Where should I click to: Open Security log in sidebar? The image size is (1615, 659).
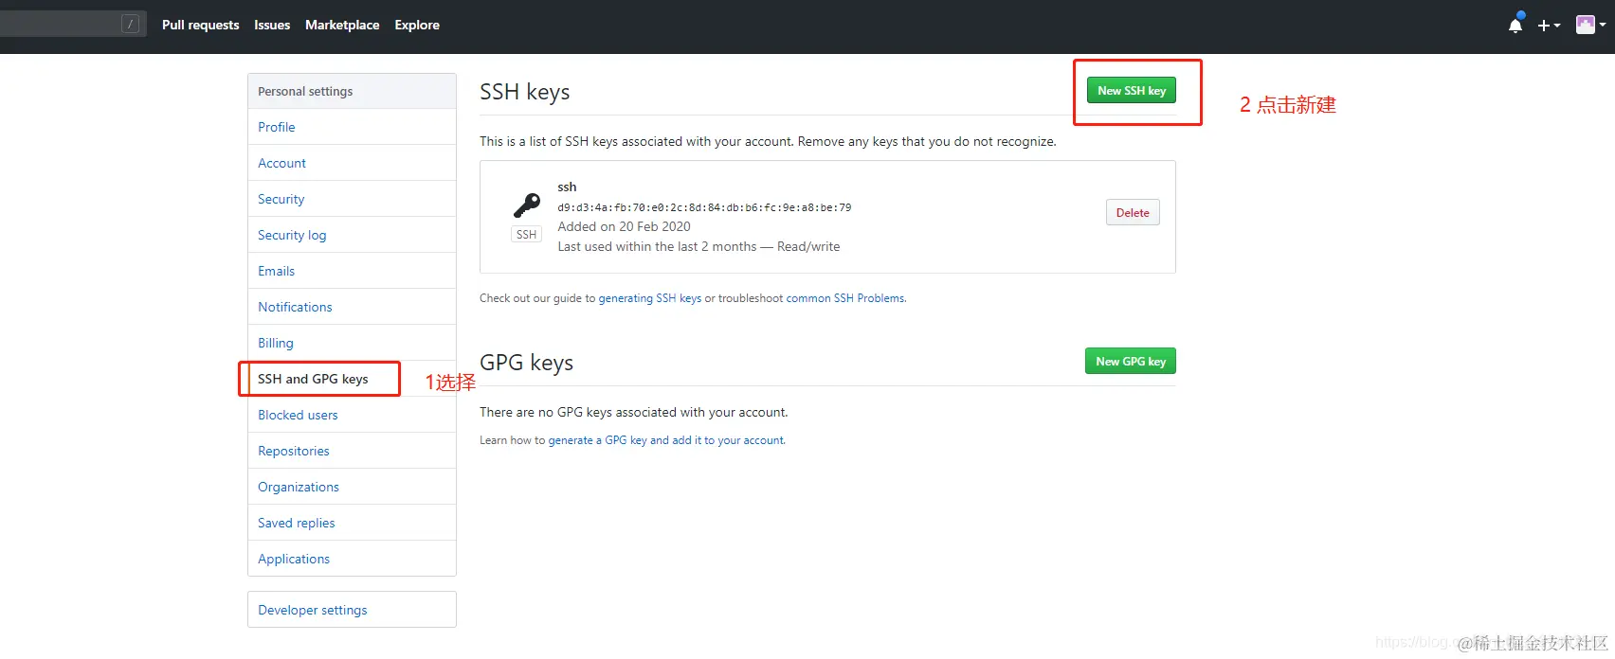[352, 235]
